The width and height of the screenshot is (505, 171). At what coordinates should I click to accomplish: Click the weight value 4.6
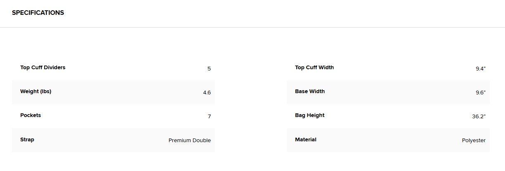207,93
